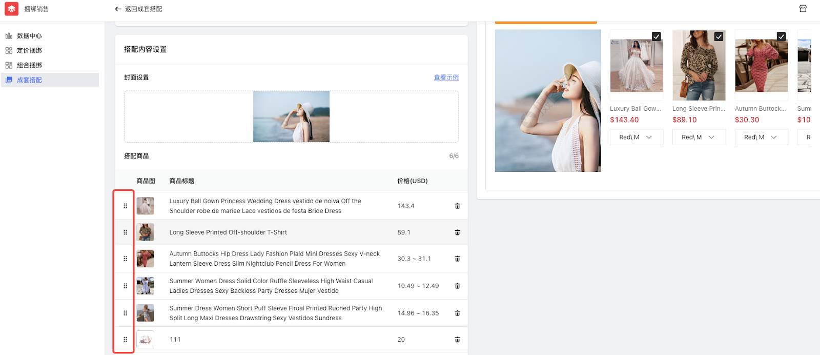Click the product title 111

click(x=175, y=340)
